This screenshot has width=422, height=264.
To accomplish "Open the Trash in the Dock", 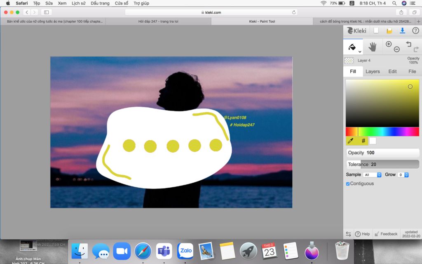I will (x=342, y=250).
